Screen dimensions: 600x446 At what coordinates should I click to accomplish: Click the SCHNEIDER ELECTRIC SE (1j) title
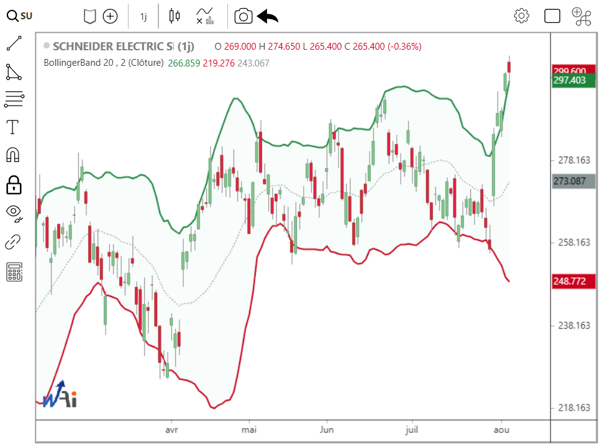point(123,47)
